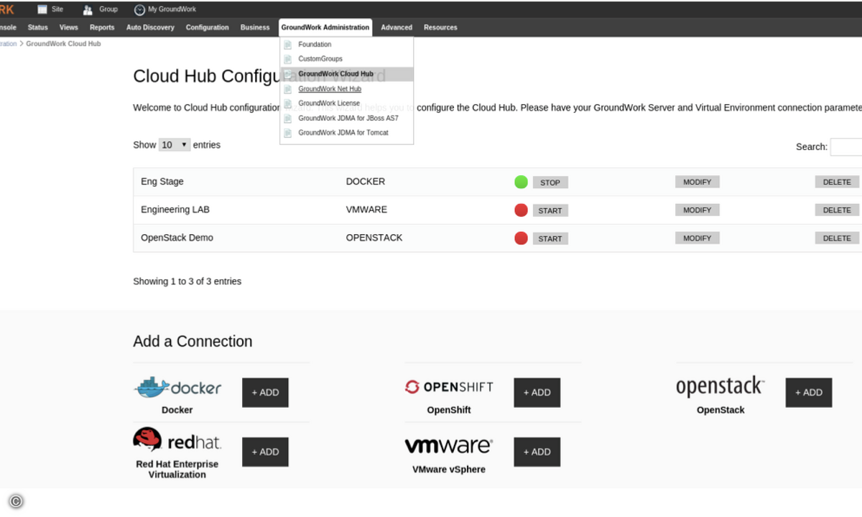Click the "VMWARE" type cell
862x517 pixels.
(x=366, y=210)
